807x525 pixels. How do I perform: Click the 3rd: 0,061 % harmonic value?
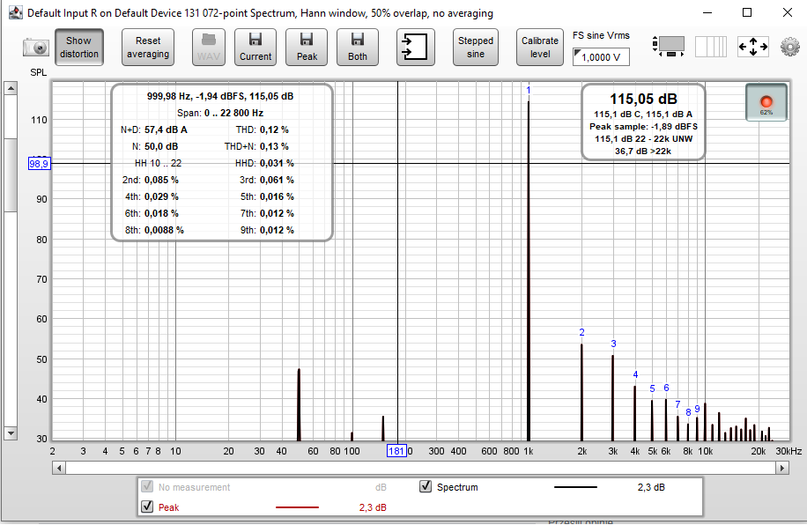coord(267,181)
